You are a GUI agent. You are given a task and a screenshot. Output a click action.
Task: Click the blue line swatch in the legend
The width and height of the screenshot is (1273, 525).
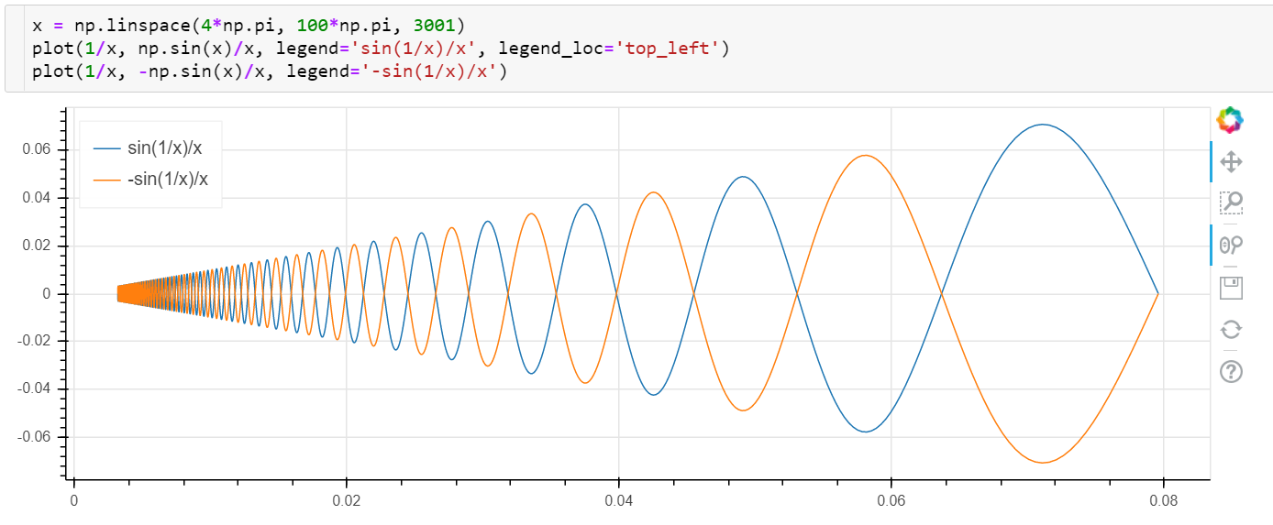pyautogui.click(x=106, y=148)
